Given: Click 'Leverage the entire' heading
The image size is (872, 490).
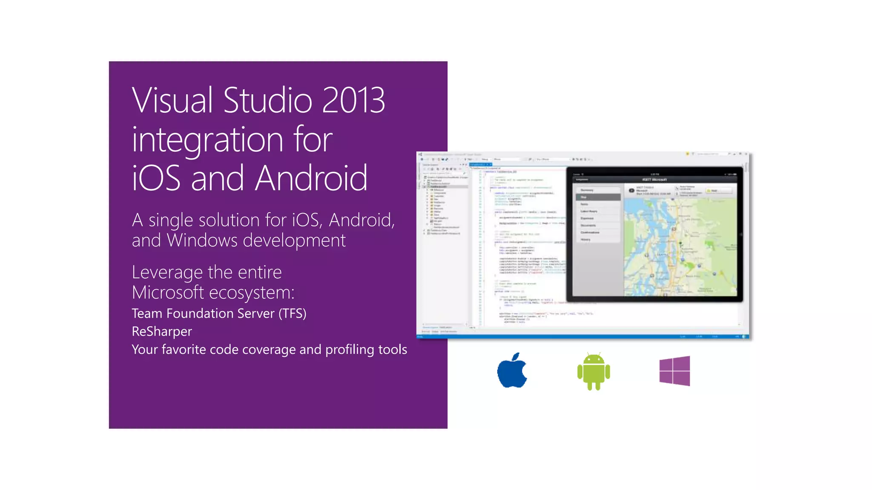Looking at the screenshot, I should pos(207,272).
